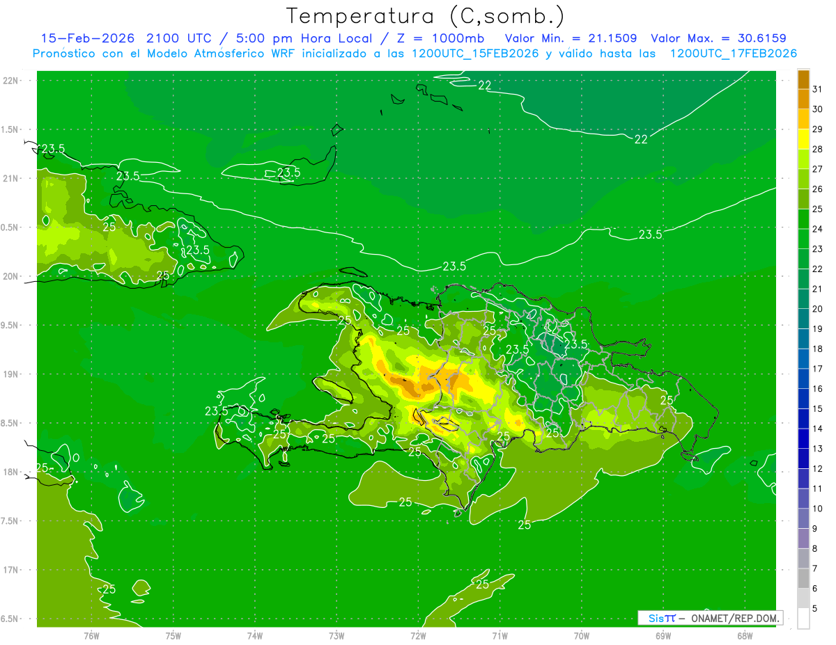This screenshot has height=645, width=836.
Task: Click the "5" color scale label
Action: pyautogui.click(x=815, y=609)
